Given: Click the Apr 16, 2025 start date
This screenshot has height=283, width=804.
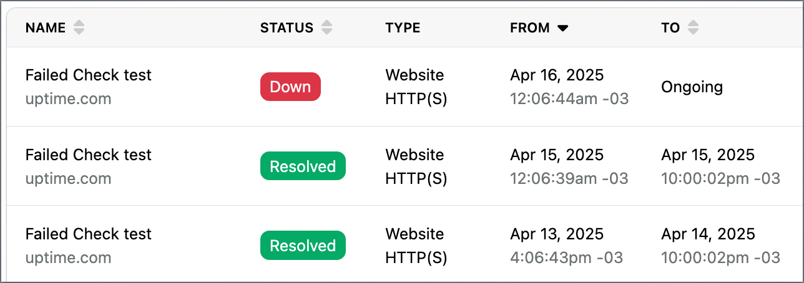Looking at the screenshot, I should 557,75.
